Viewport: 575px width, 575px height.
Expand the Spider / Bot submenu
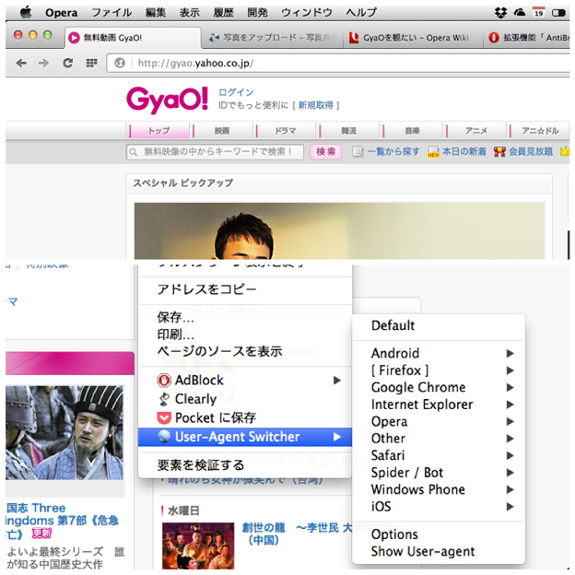[510, 473]
